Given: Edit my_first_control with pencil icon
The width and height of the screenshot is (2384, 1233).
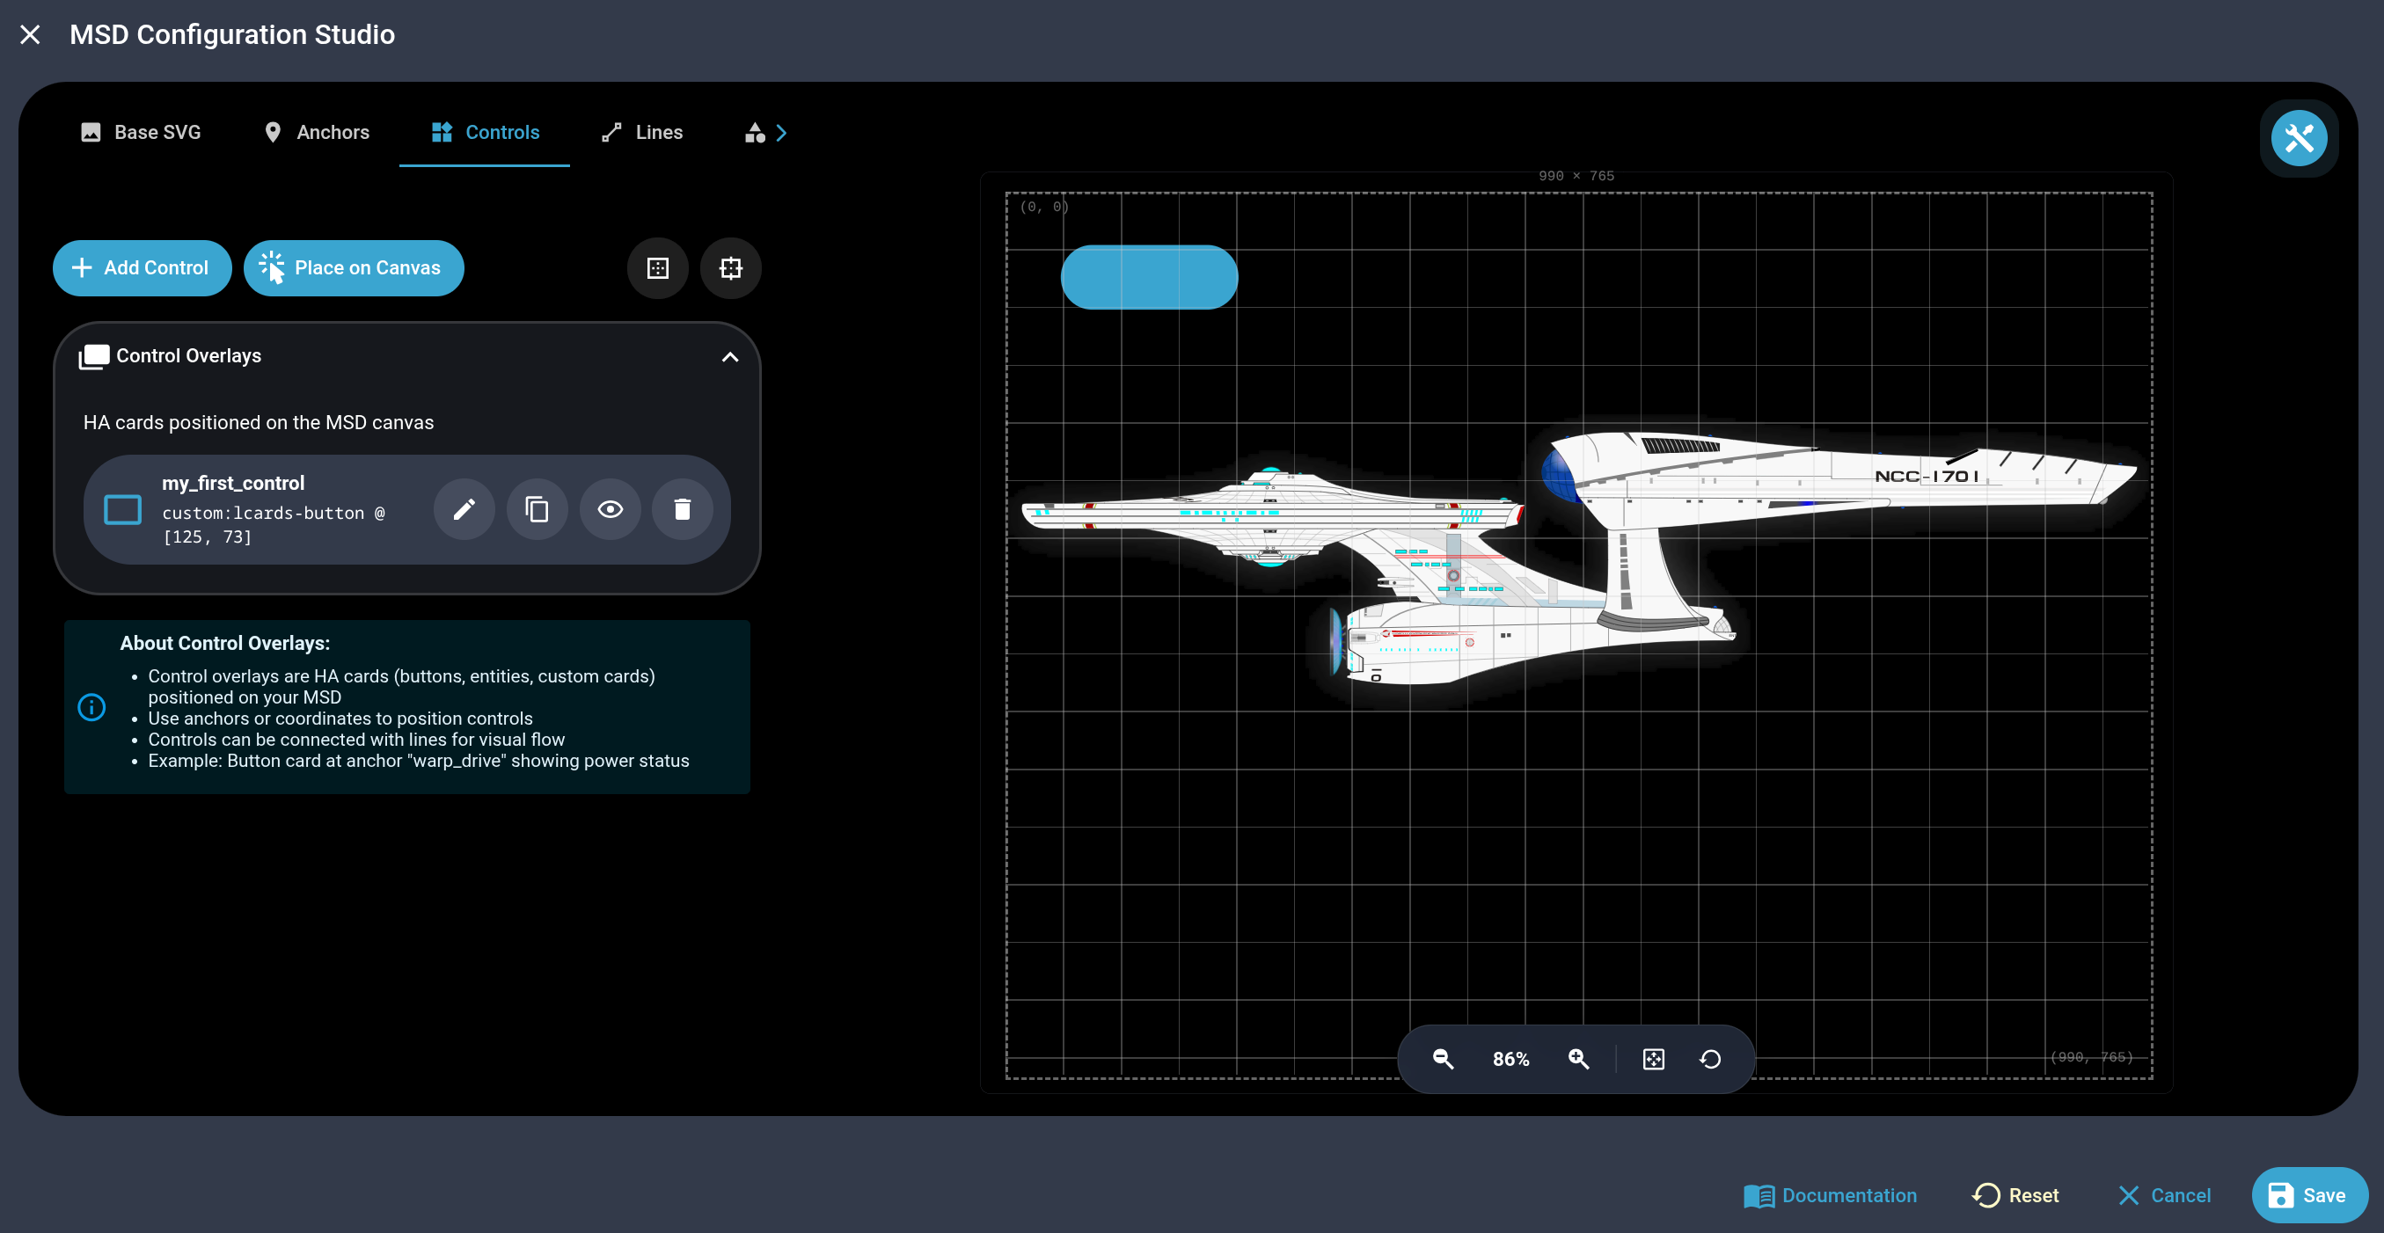Looking at the screenshot, I should click(464, 508).
